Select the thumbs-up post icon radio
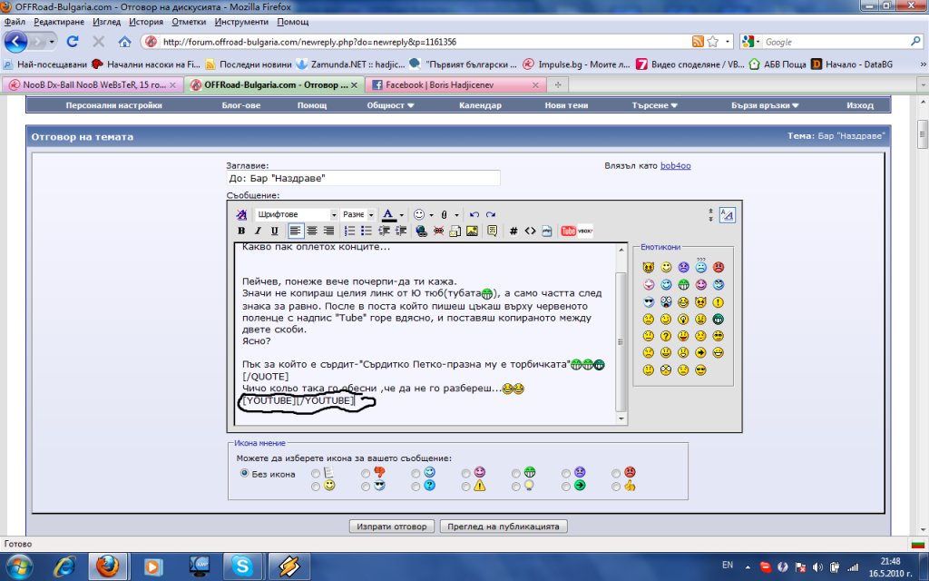This screenshot has height=581, width=929. pos(616,487)
